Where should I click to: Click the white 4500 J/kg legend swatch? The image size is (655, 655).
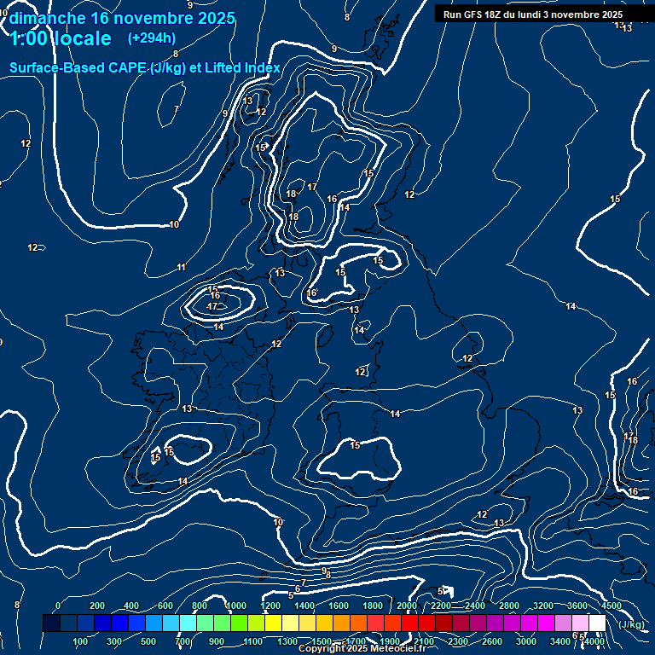coord(597,623)
